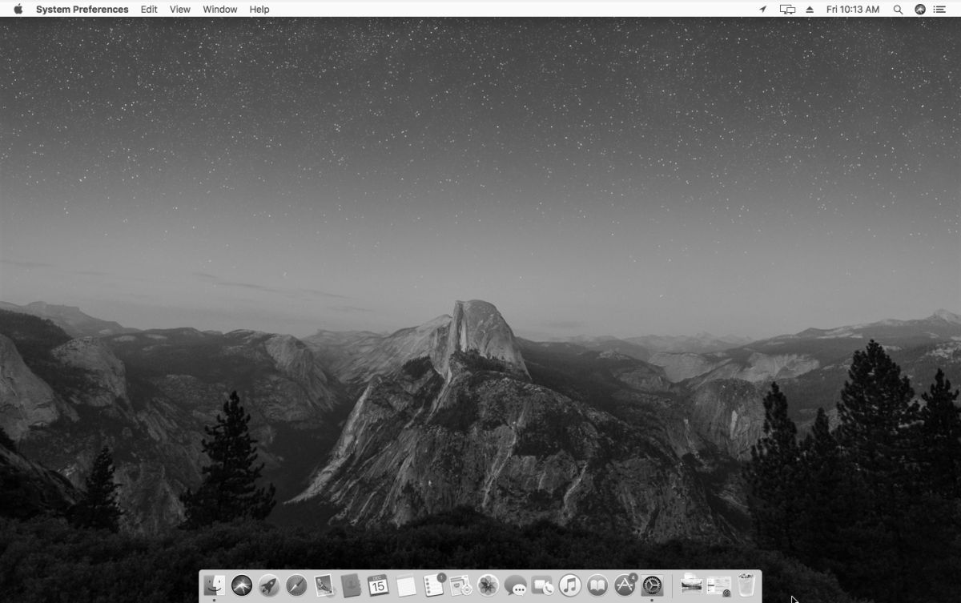Open Spotlight search in menu bar

tap(898, 9)
